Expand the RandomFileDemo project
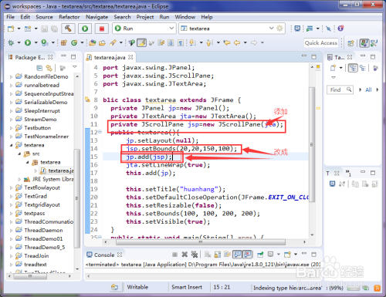The width and height of the screenshot is (386, 297). [x=11, y=76]
